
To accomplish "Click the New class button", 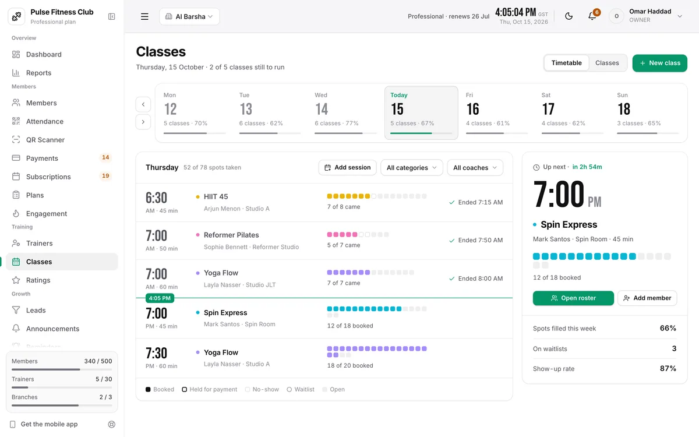I will pyautogui.click(x=660, y=63).
